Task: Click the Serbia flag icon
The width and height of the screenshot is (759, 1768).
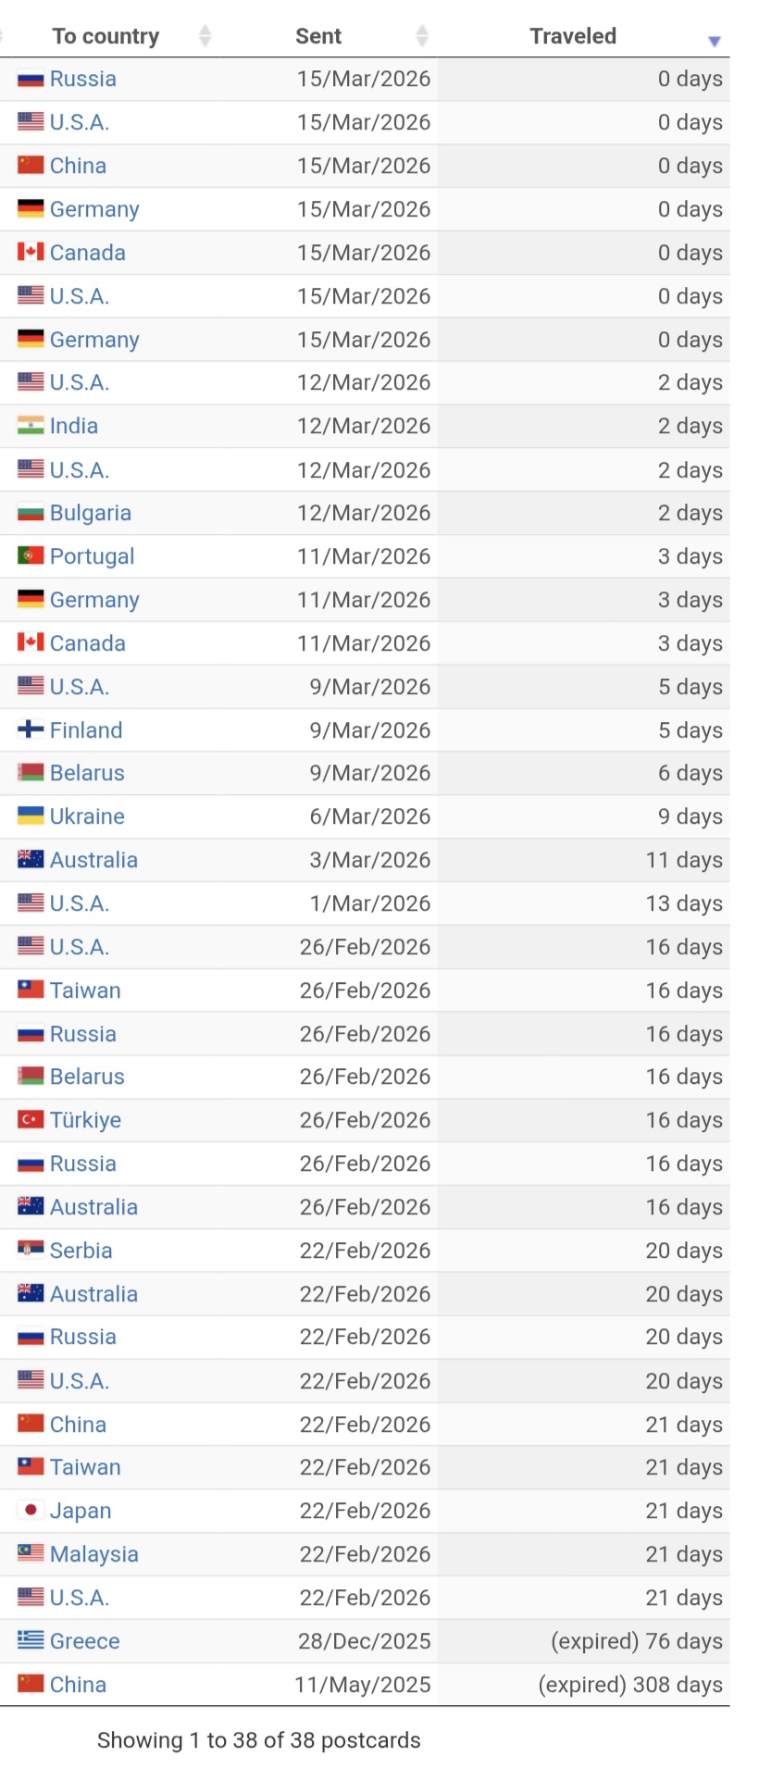Action: coord(31,1251)
